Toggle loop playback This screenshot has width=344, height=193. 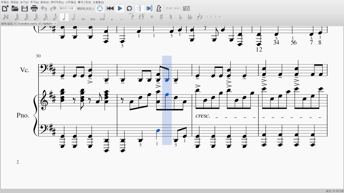point(129,8)
